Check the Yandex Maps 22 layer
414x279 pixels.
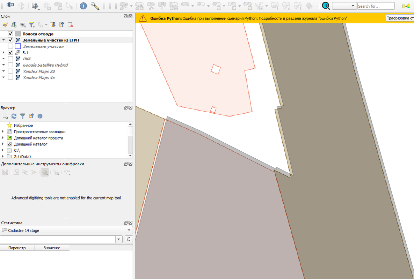10,71
